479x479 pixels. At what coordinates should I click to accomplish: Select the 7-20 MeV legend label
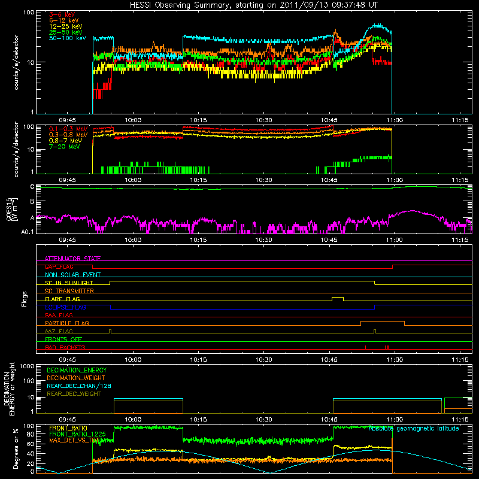point(65,147)
